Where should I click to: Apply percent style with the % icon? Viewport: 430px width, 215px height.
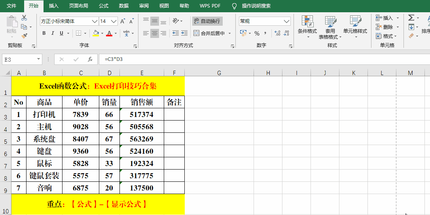point(257,34)
